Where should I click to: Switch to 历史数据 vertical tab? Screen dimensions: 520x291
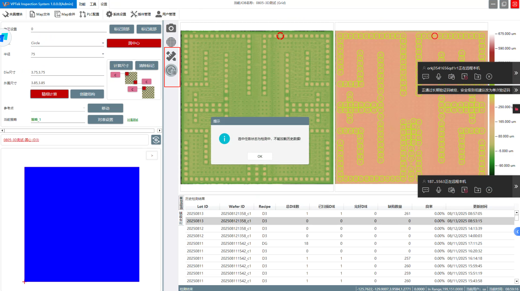(x=181, y=218)
